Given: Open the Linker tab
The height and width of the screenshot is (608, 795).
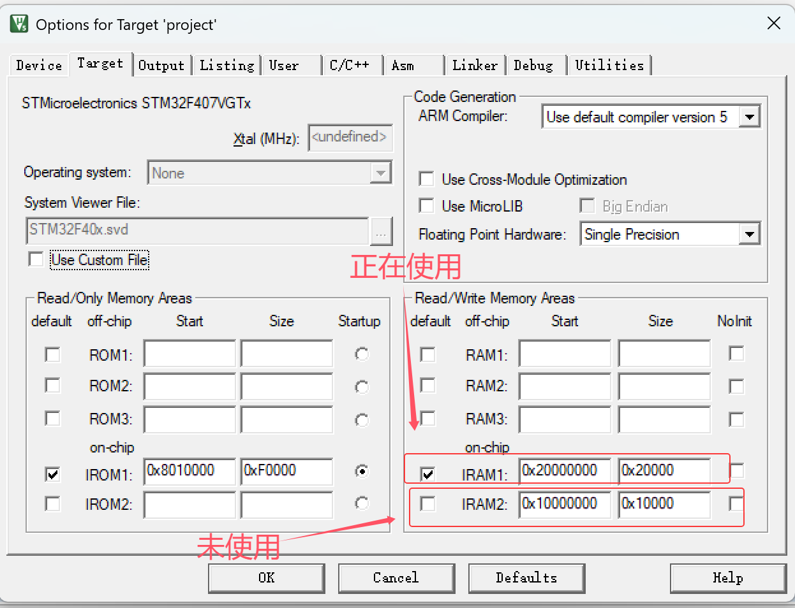Looking at the screenshot, I should [x=475, y=66].
